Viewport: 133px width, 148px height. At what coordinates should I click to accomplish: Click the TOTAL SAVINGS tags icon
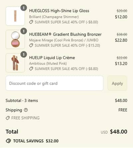[8, 141]
